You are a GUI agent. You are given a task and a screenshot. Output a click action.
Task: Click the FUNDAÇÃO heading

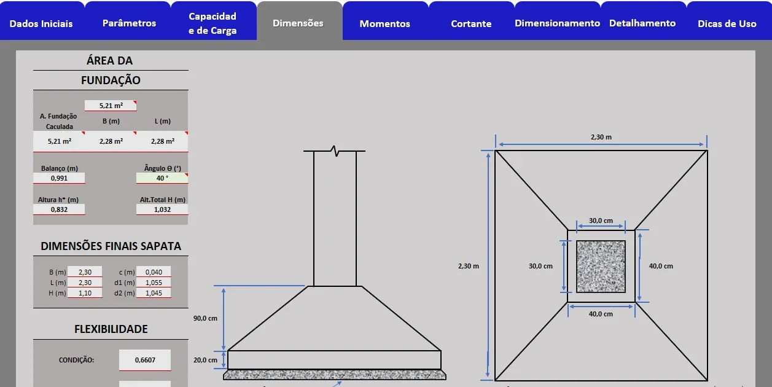111,80
